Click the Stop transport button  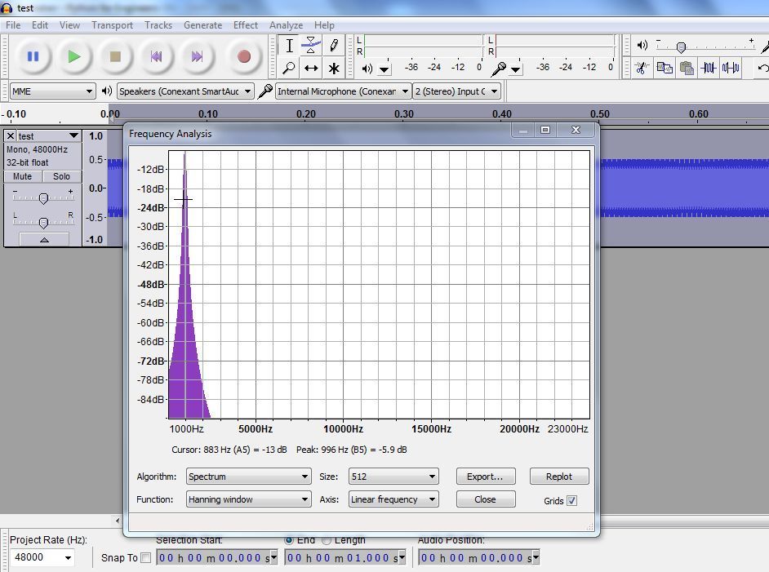click(x=115, y=56)
